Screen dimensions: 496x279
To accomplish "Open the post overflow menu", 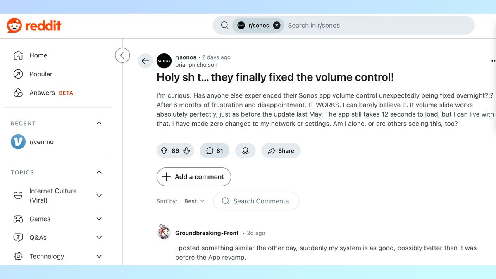I will [493, 60].
